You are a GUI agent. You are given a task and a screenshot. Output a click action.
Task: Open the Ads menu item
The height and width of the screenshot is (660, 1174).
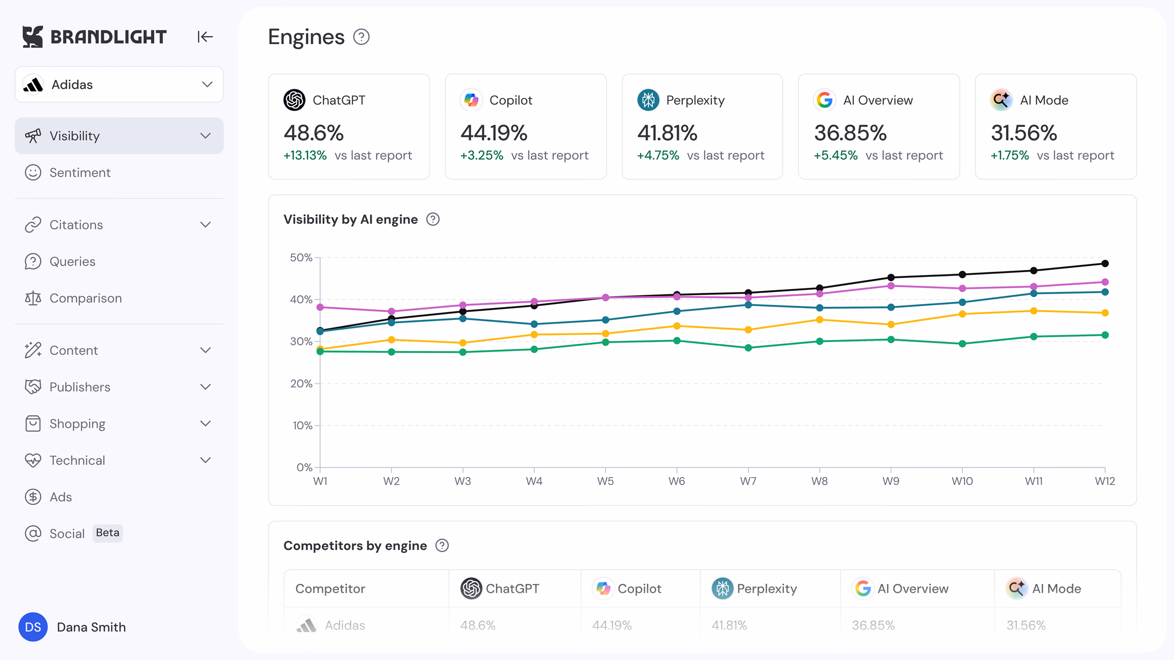click(119, 497)
